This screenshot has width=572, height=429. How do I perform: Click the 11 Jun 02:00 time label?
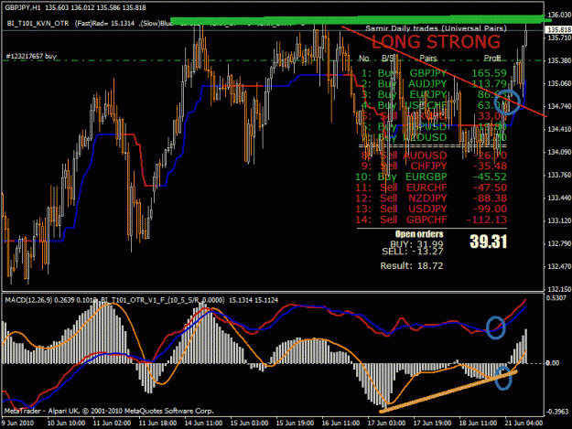click(112, 424)
